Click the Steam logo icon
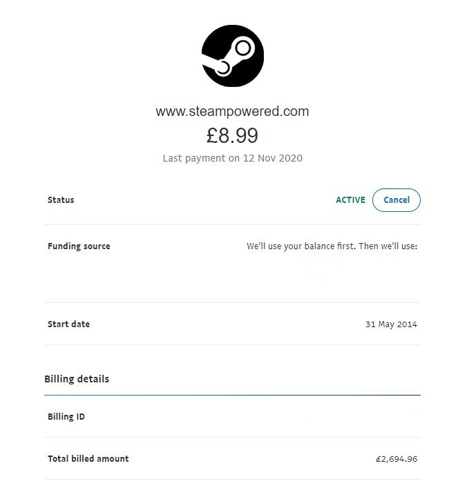458x488 pixels. click(x=232, y=56)
